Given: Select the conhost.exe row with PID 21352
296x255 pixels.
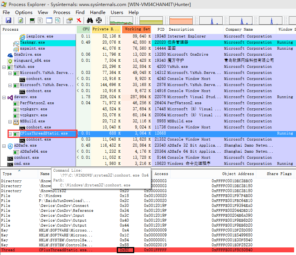Looking at the screenshot, I should point(148,139).
